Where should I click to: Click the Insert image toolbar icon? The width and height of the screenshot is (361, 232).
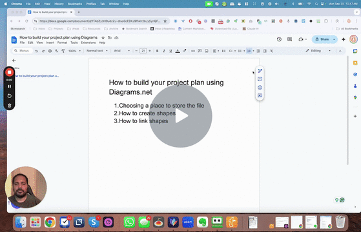[x=207, y=51]
